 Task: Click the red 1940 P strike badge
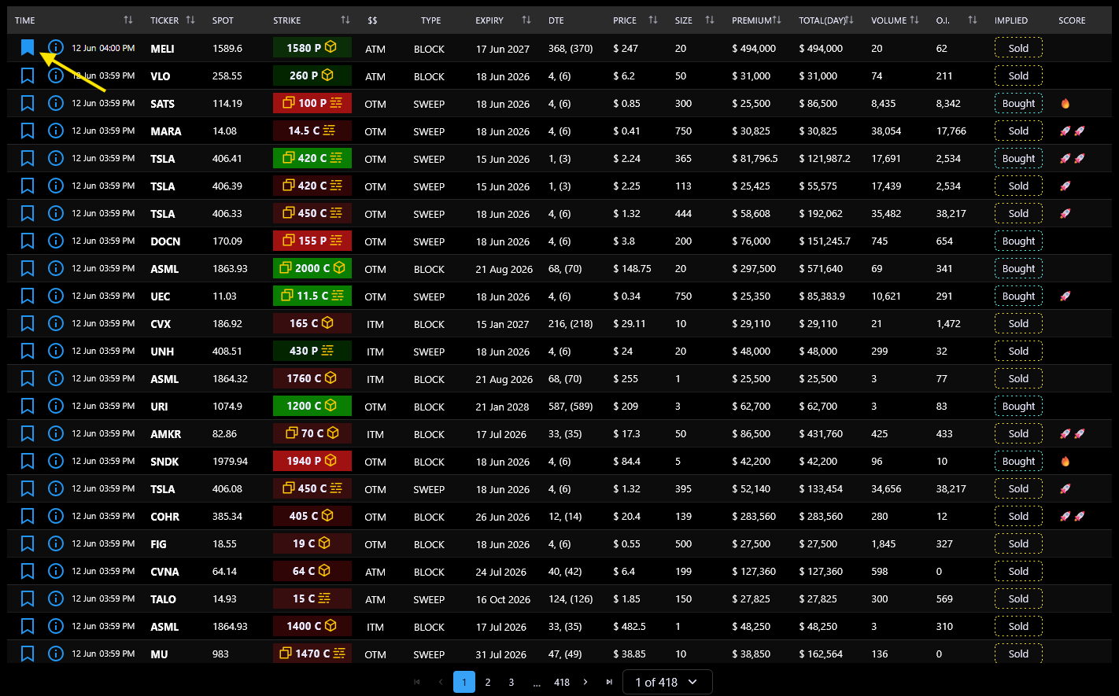[312, 461]
